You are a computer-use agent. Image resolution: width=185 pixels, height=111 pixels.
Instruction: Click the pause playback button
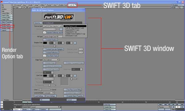tap(178, 107)
